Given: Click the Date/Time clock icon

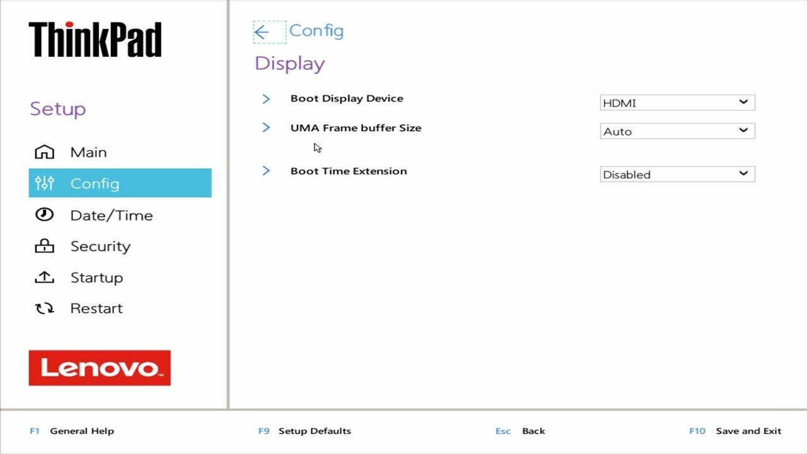Looking at the screenshot, I should click(x=44, y=214).
